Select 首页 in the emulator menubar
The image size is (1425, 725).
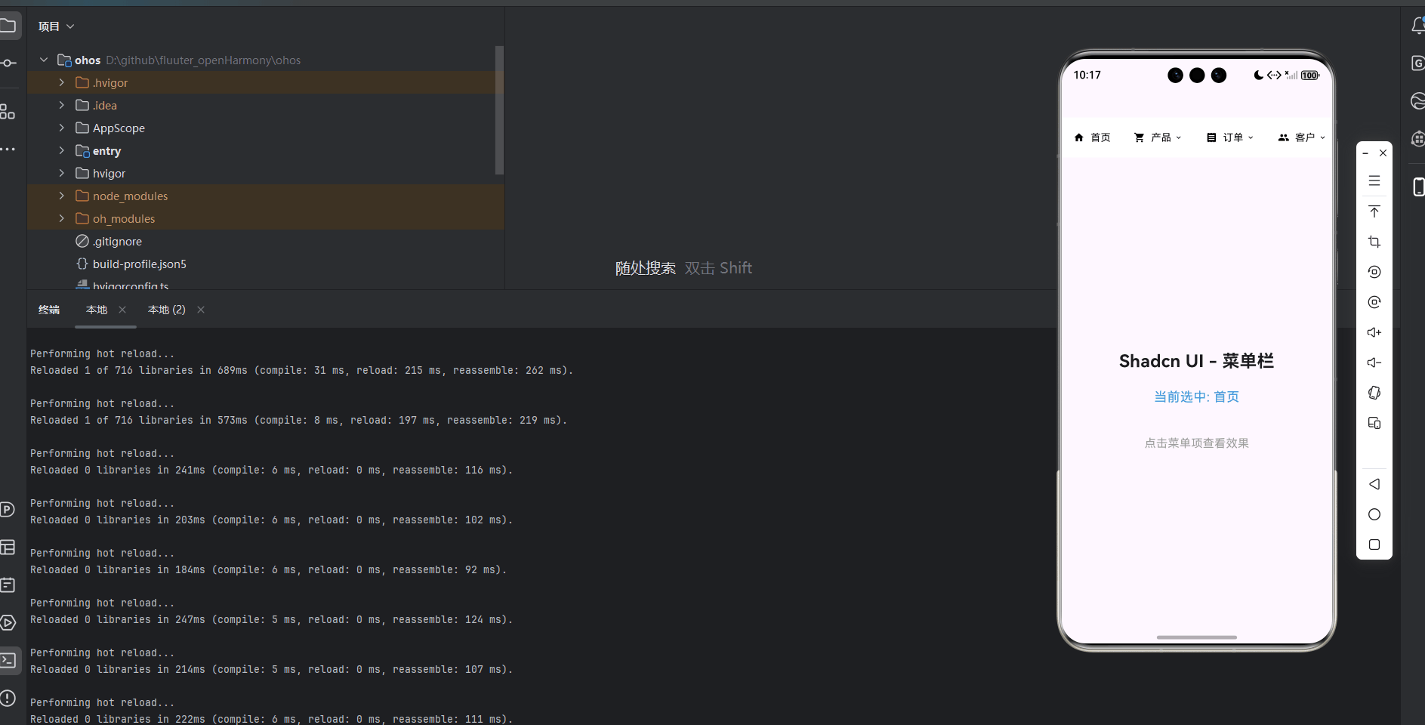[1092, 137]
